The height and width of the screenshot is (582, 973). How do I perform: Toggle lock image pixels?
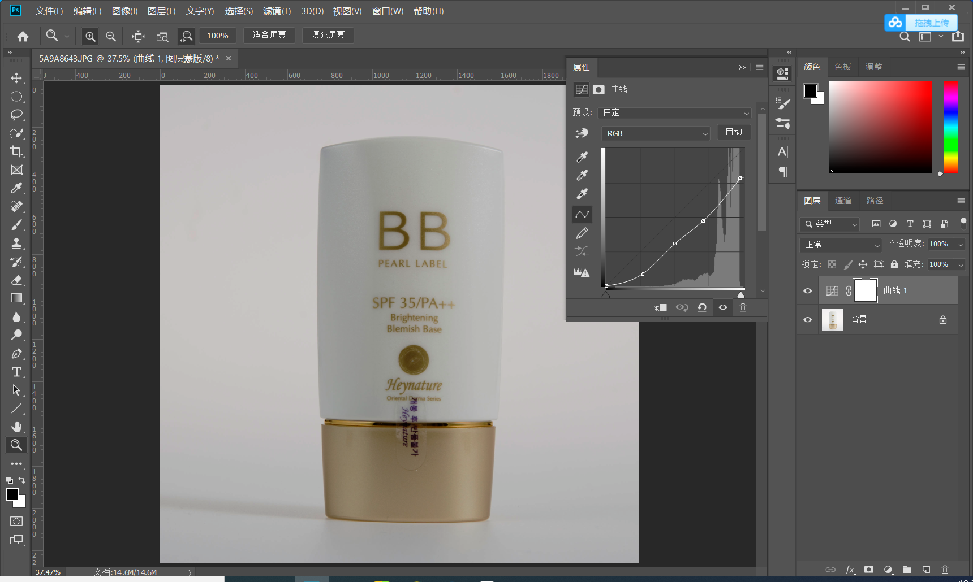tap(848, 264)
